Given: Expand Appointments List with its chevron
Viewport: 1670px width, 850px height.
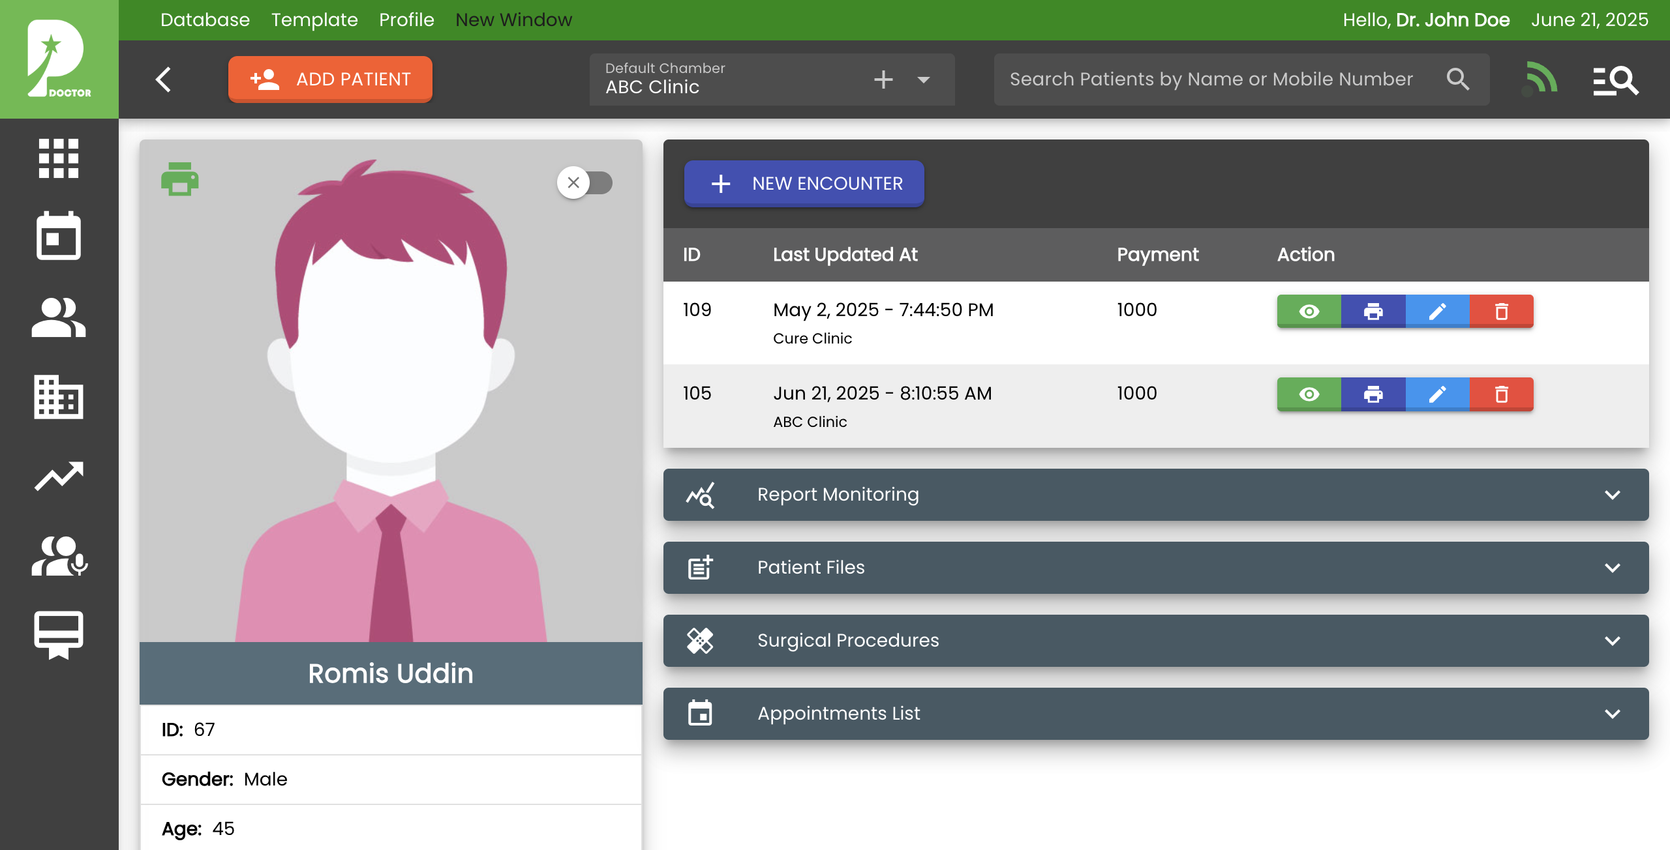Looking at the screenshot, I should pos(1613,714).
